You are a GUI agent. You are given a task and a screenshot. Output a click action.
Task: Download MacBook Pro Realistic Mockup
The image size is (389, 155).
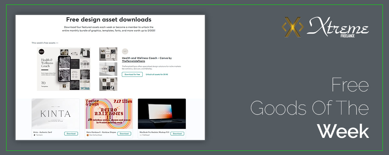click(x=177, y=134)
